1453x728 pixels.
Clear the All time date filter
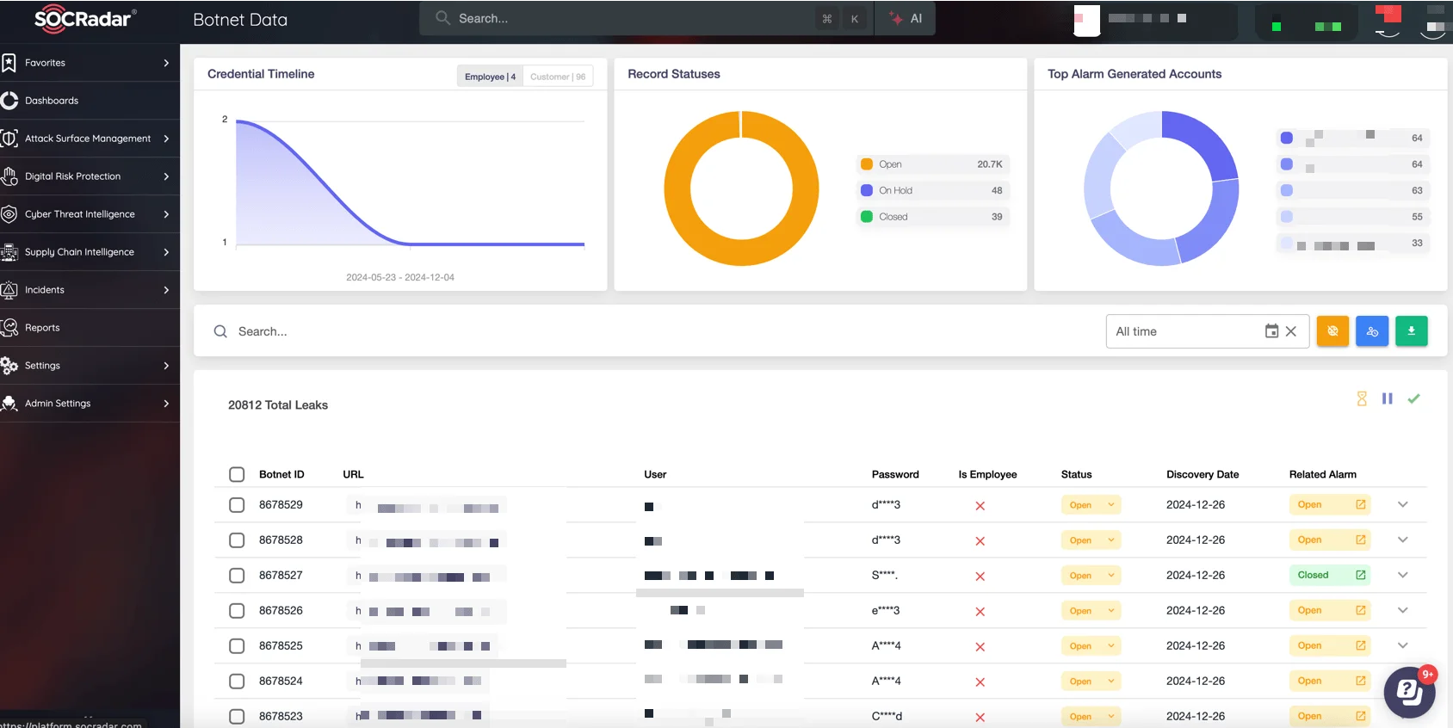1291,331
